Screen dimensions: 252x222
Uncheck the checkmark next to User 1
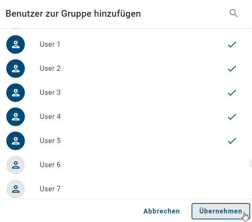tap(232, 44)
